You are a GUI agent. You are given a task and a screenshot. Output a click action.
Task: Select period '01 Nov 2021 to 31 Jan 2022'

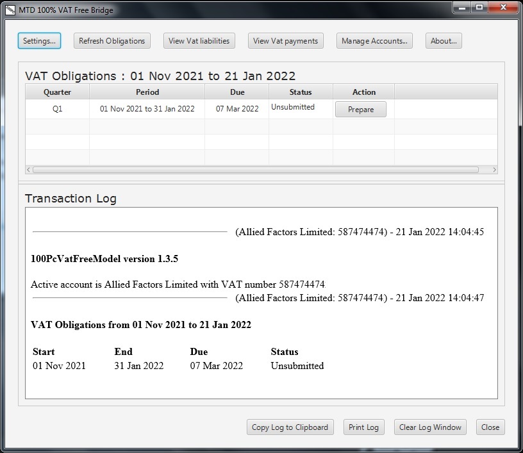pyautogui.click(x=147, y=109)
